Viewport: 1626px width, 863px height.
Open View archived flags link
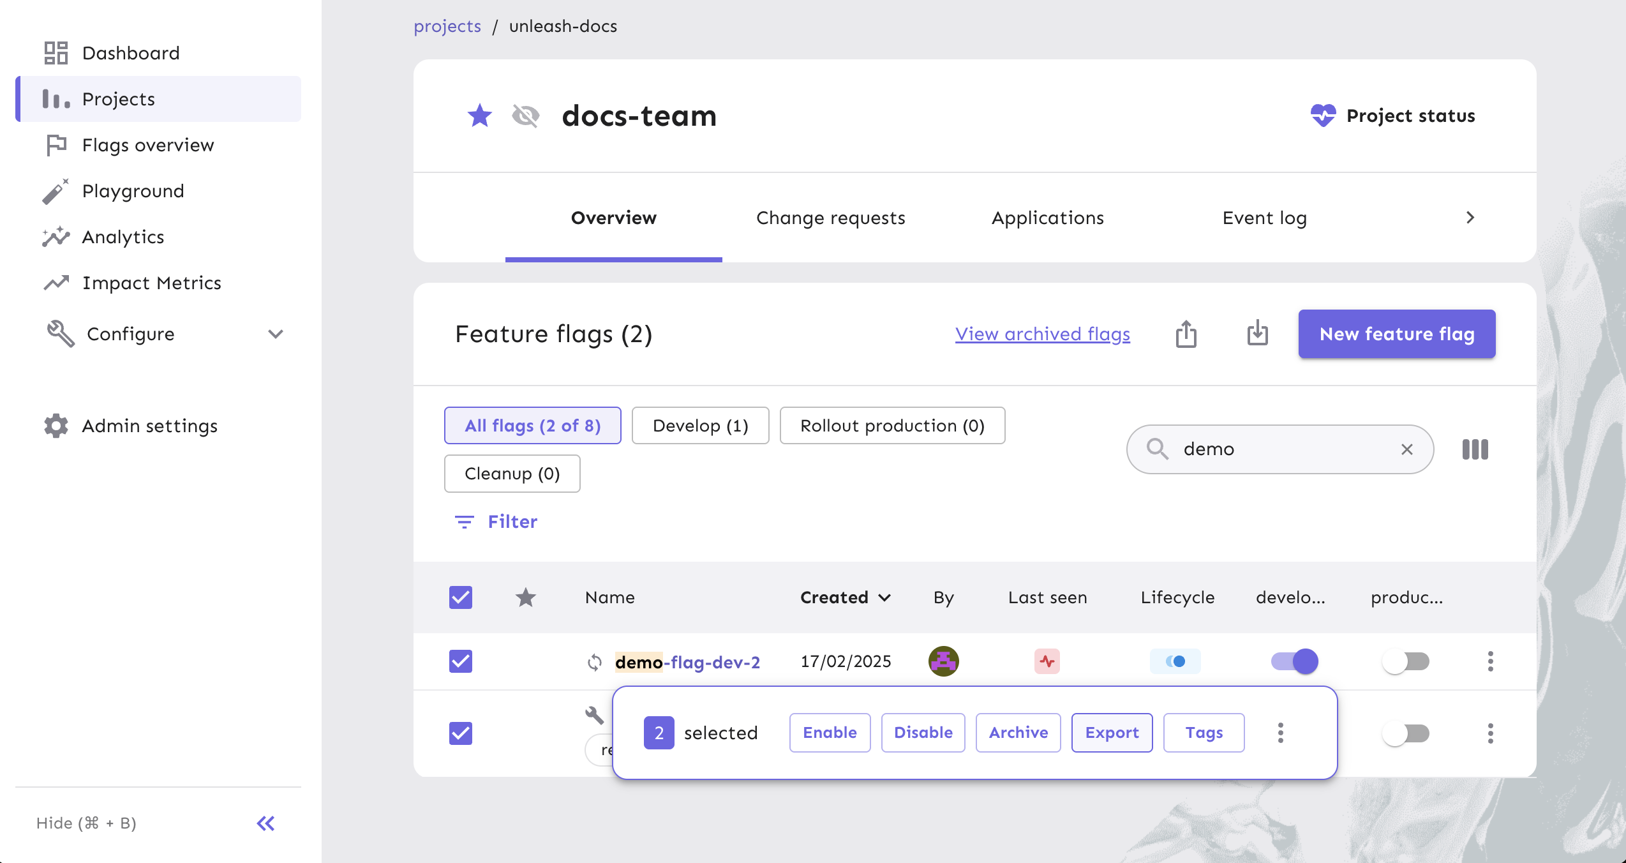coord(1042,334)
